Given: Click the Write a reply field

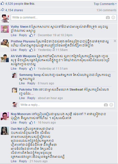Looking at the screenshot, I should [x=67, y=105].
